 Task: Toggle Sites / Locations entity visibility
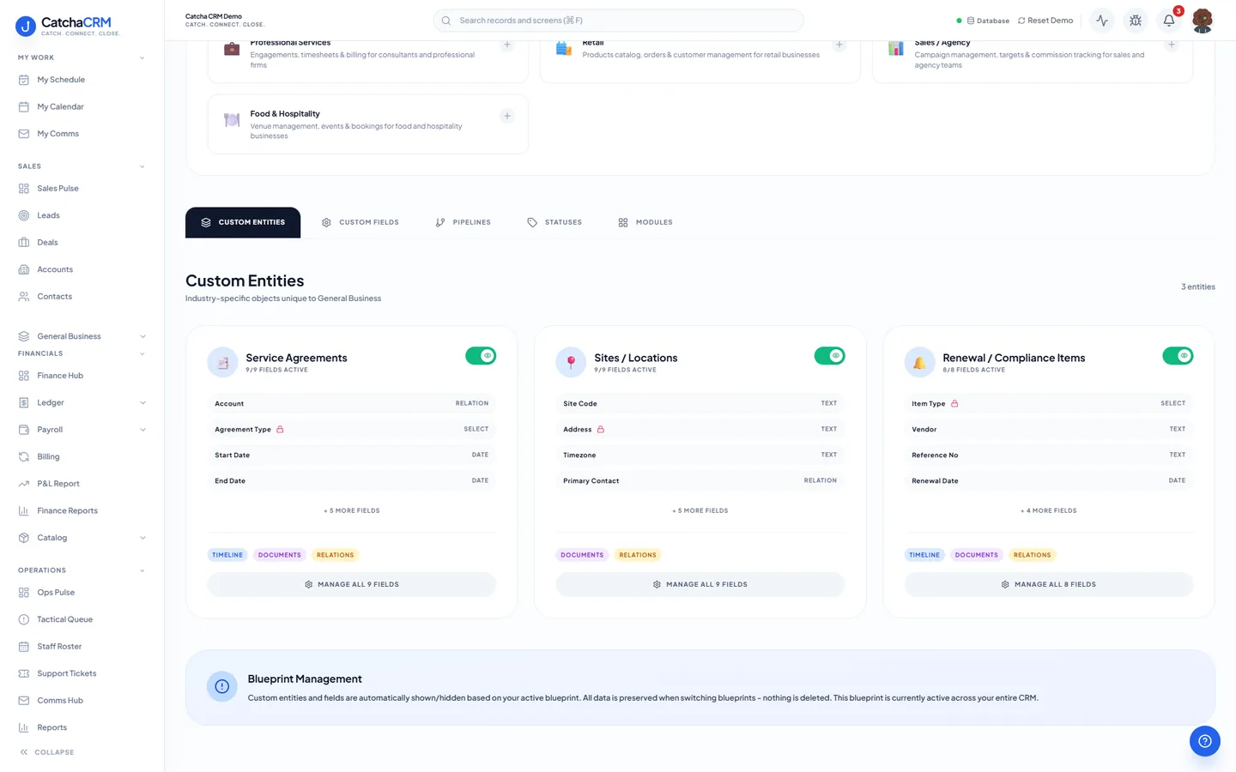(x=829, y=356)
